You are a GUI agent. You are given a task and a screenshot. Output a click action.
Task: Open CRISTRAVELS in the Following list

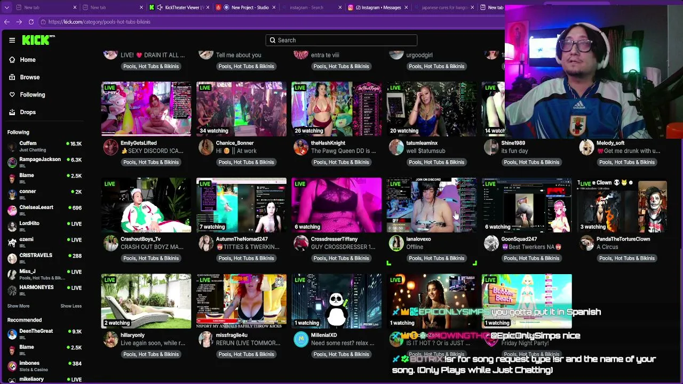(x=45, y=259)
